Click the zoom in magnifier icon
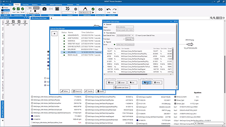Image resolution: width=226 pixels, height=127 pixels. click(211, 18)
